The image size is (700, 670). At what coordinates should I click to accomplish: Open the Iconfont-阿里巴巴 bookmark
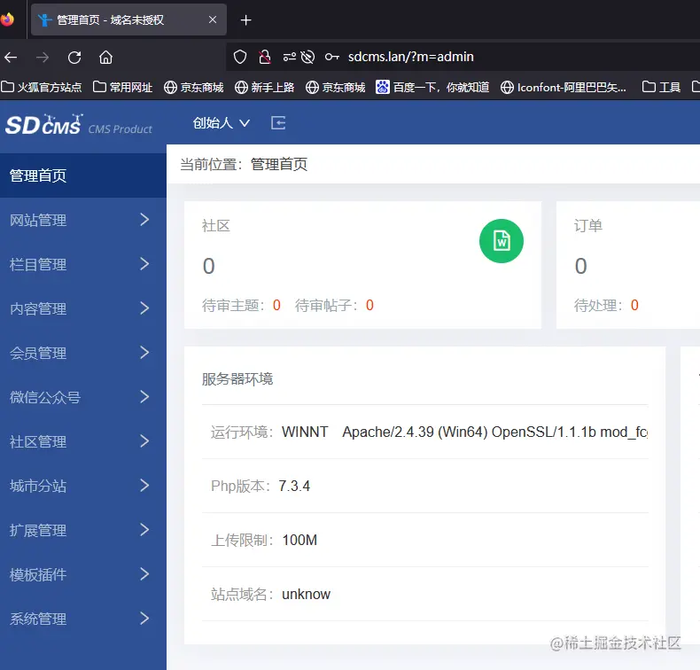pyautogui.click(x=563, y=87)
